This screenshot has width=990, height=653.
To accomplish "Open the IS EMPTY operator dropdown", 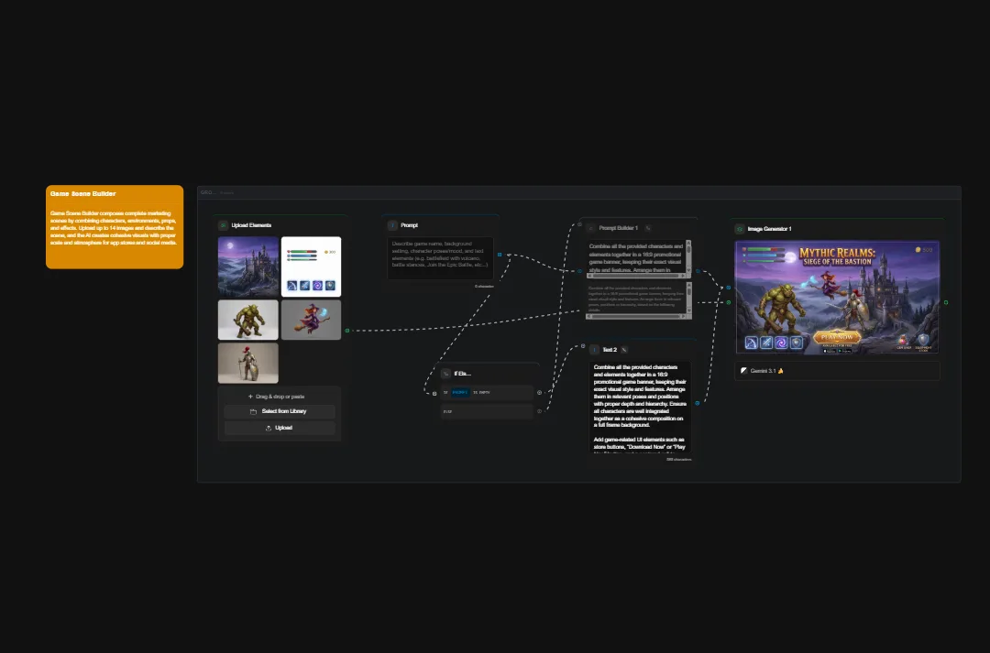I will [x=482, y=392].
